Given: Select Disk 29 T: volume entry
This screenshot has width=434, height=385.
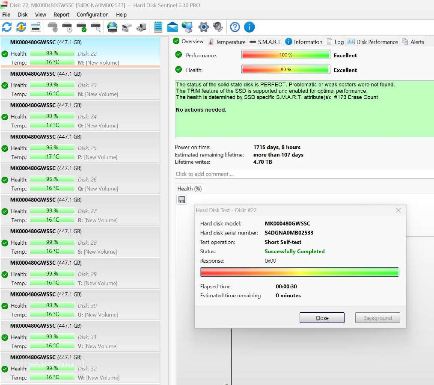Looking at the screenshot, I should coord(80,273).
